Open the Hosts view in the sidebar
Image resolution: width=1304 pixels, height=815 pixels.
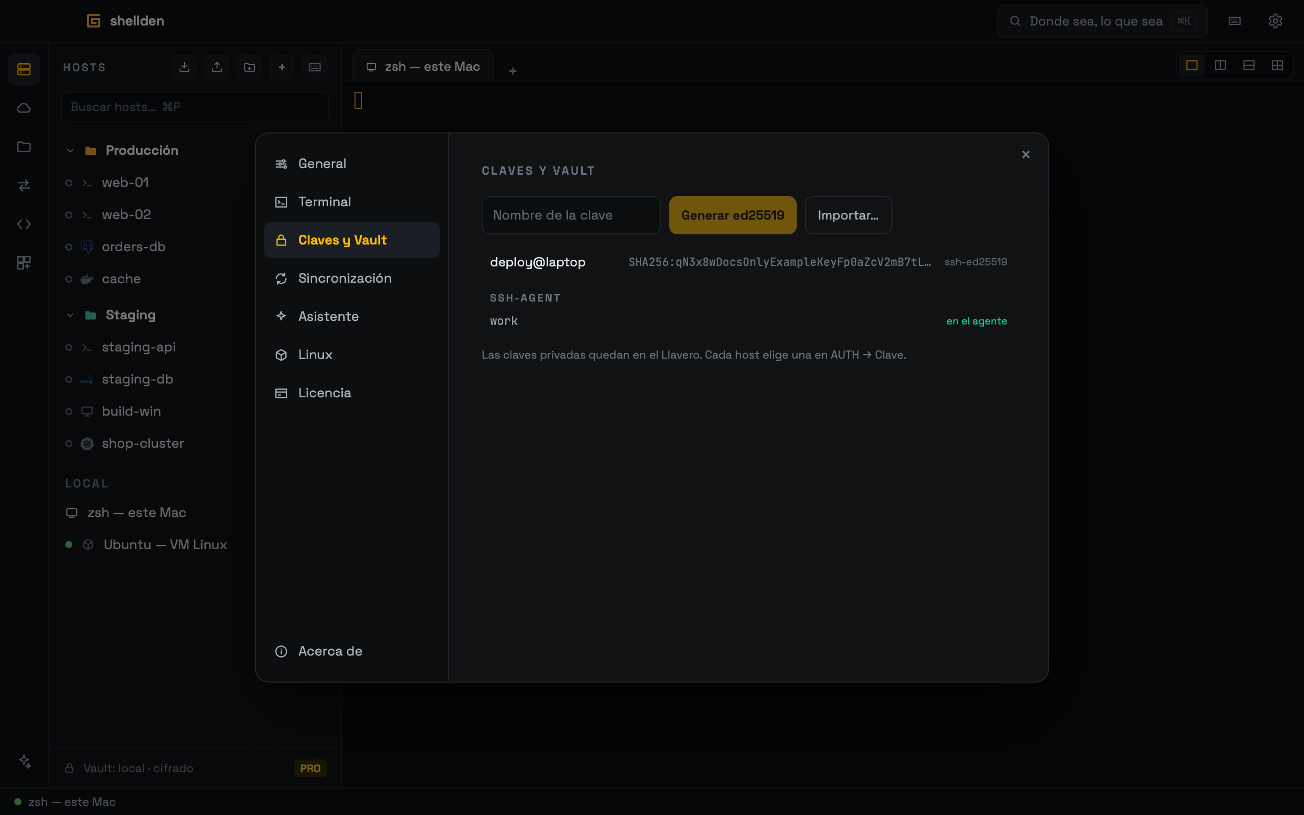click(24, 69)
